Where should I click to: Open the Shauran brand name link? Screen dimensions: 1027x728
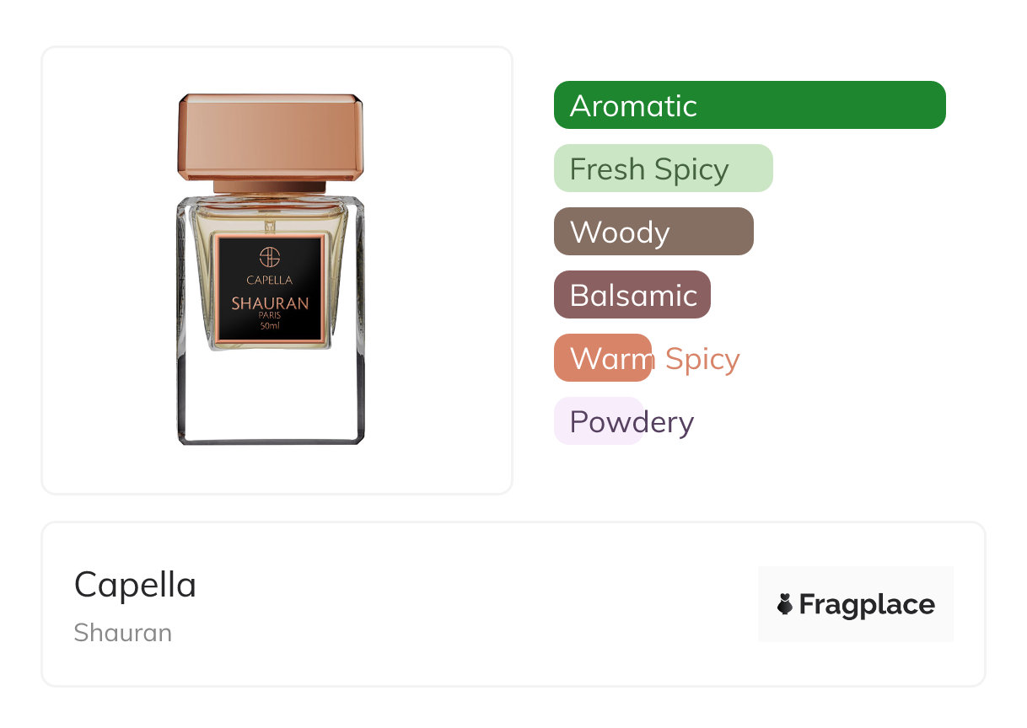[x=122, y=633]
